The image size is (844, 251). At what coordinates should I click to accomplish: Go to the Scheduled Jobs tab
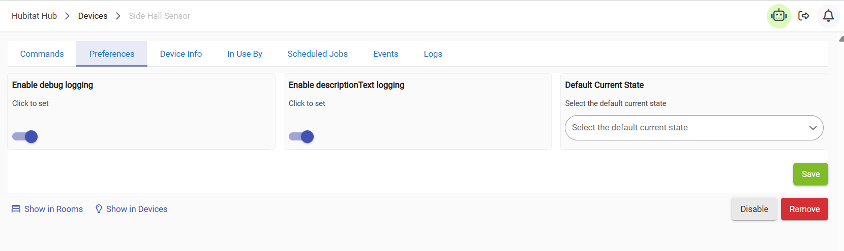coord(317,54)
